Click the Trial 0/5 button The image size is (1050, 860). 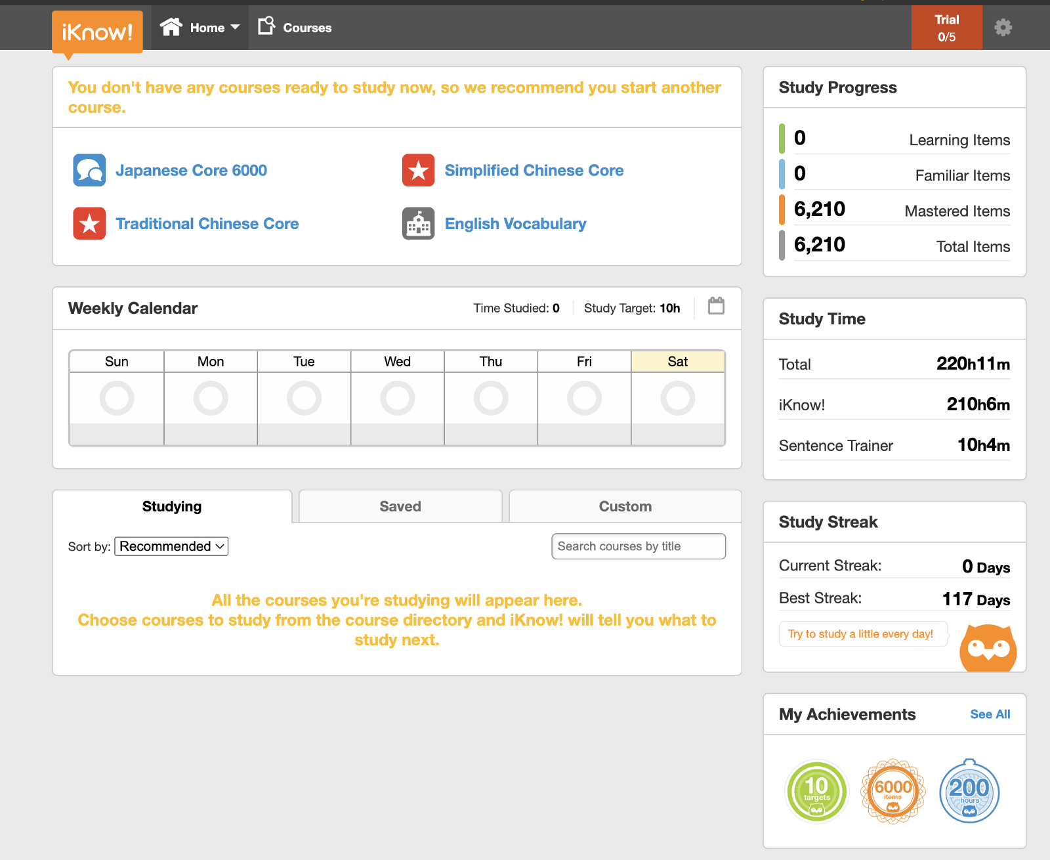946,28
